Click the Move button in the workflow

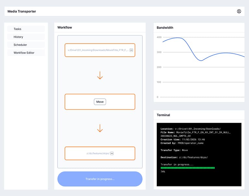(100, 102)
